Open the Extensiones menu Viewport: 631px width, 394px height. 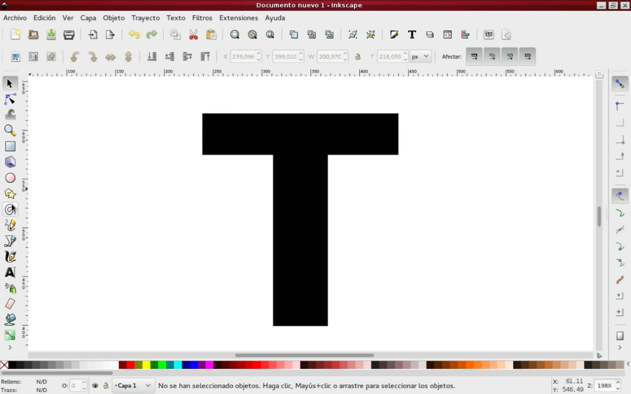pyautogui.click(x=238, y=18)
